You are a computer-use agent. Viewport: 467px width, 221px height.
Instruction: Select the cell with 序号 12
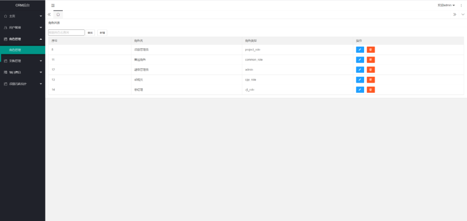tap(90, 69)
